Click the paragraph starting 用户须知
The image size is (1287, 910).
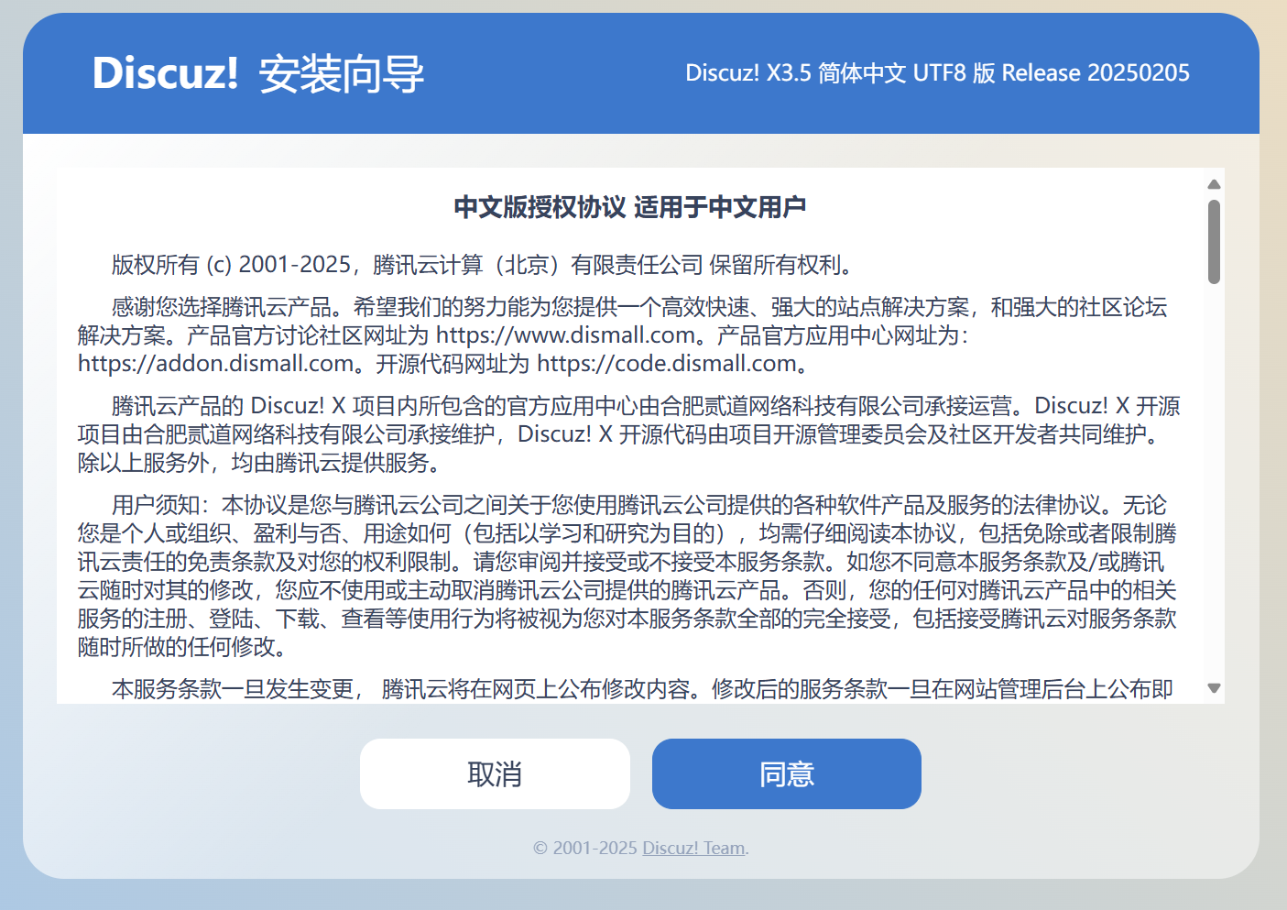(x=627, y=576)
